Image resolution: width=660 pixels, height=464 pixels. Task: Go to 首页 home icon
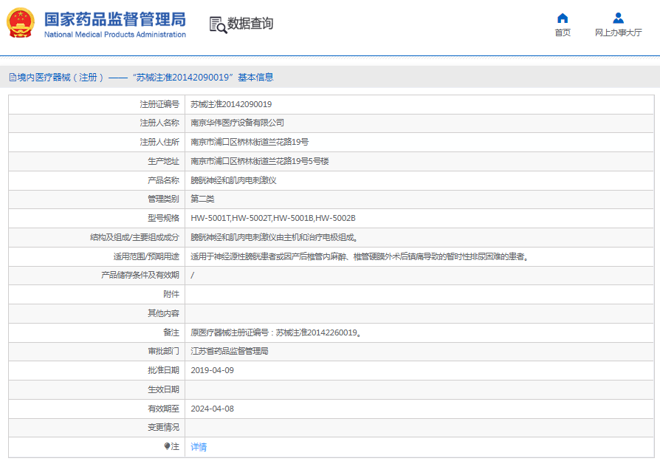(563, 18)
